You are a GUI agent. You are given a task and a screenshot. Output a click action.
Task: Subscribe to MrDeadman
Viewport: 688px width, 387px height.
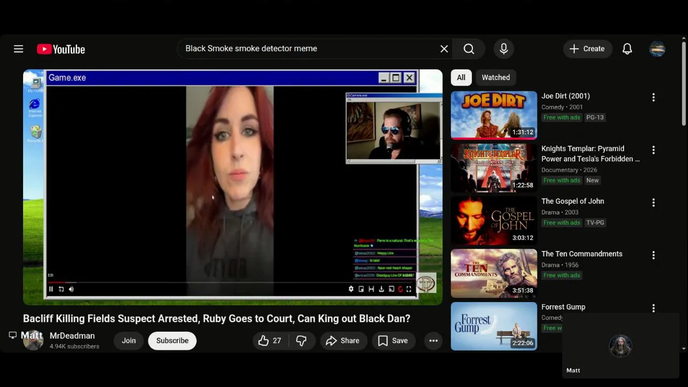coord(172,341)
